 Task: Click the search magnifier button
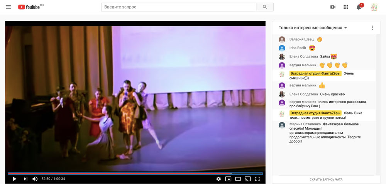[265, 7]
